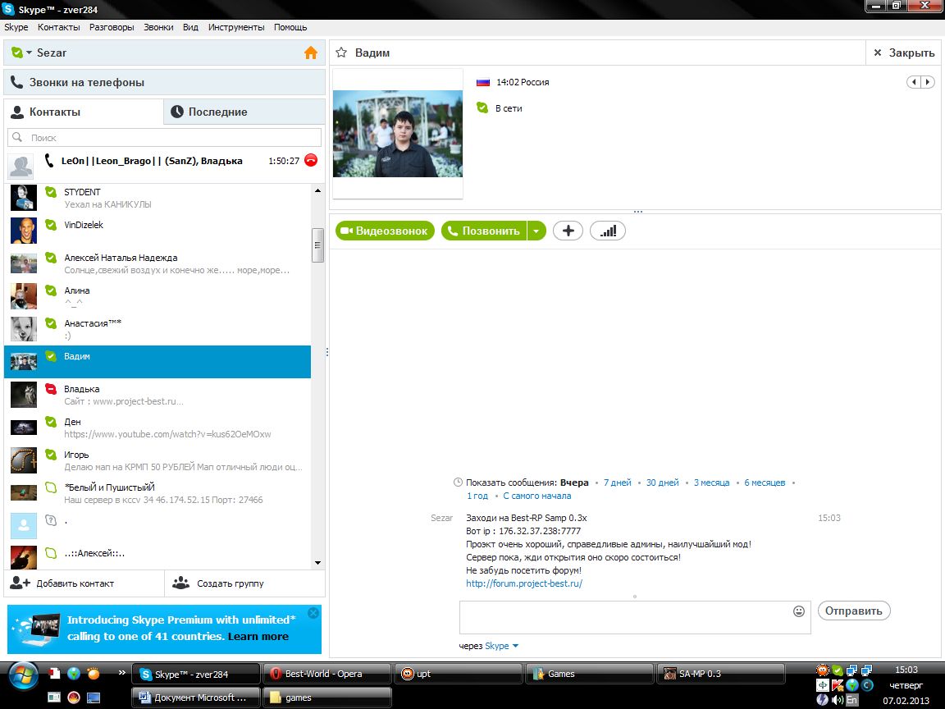Select contact Алексей Наталья Надежда
This screenshot has height=709, width=945.
(157, 263)
